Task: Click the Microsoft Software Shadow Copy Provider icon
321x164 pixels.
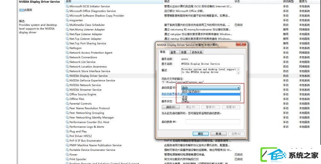Action: [67, 16]
